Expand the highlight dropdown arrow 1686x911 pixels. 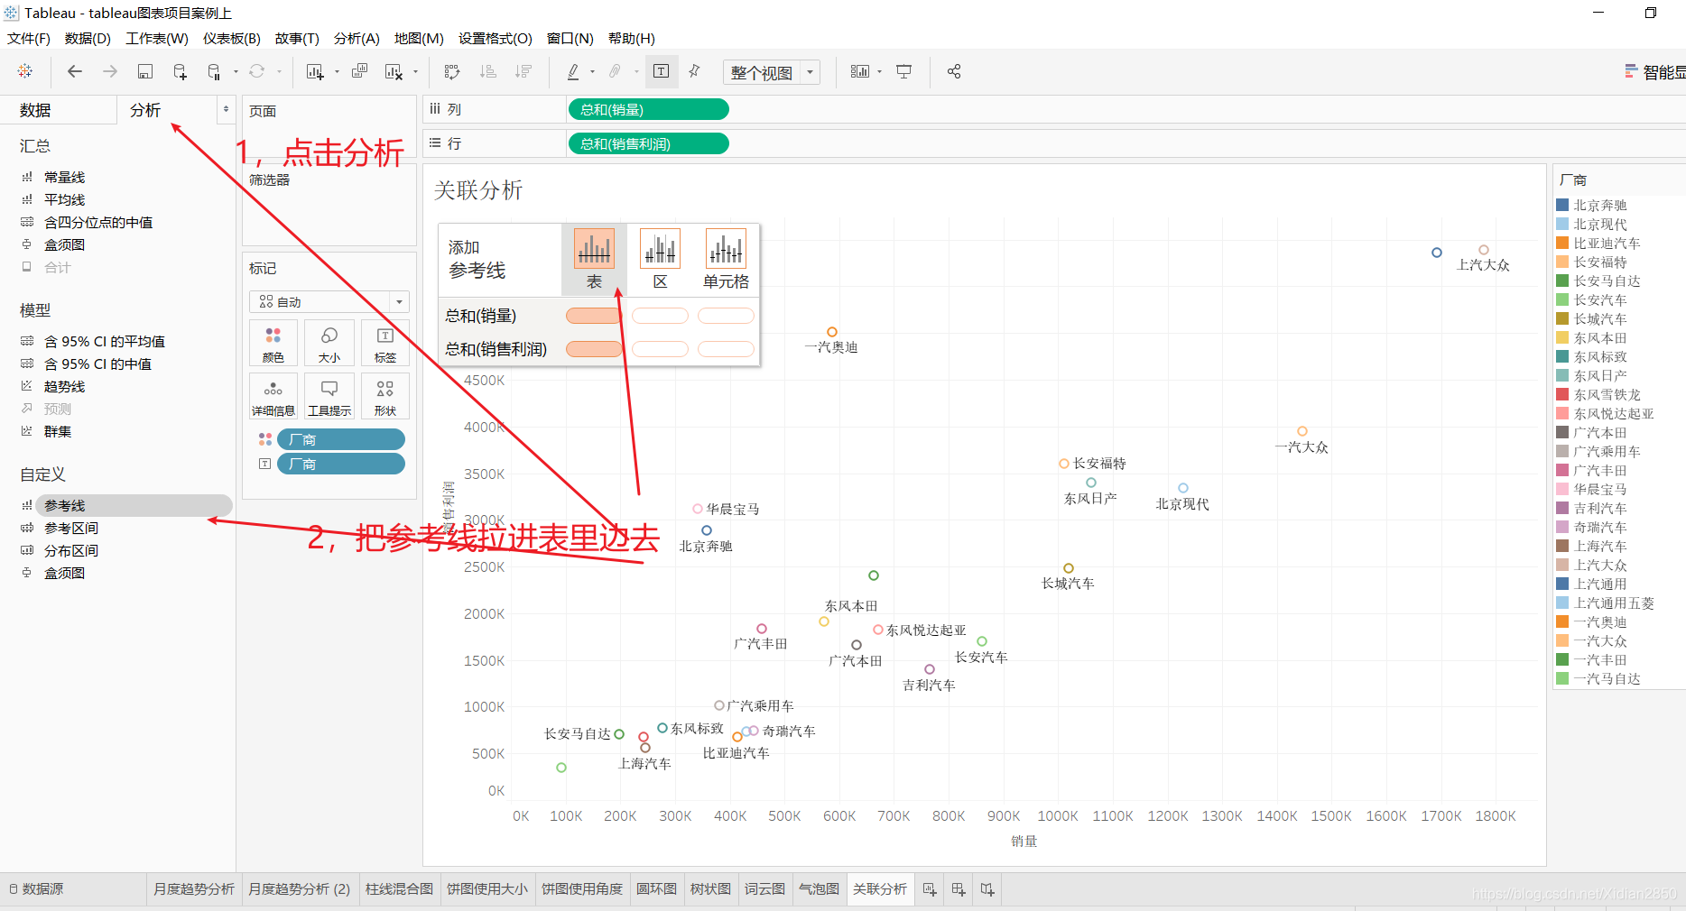(592, 72)
